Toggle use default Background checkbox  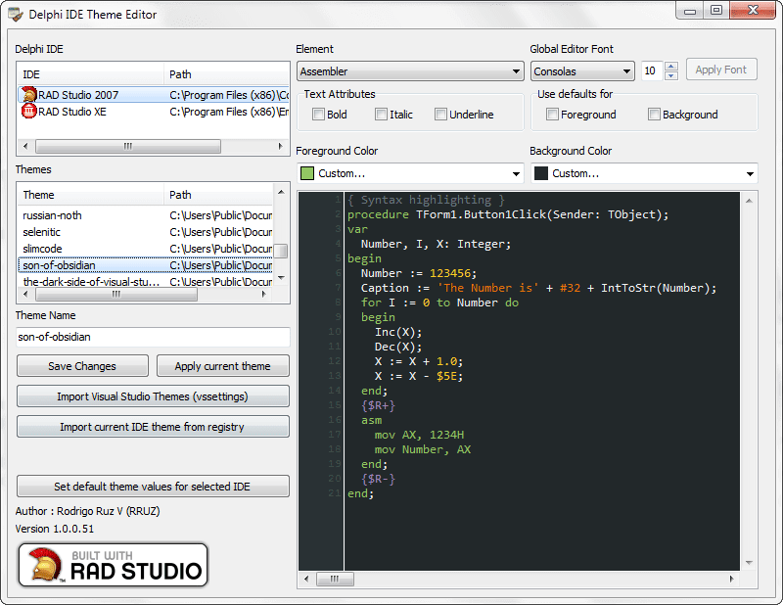655,115
